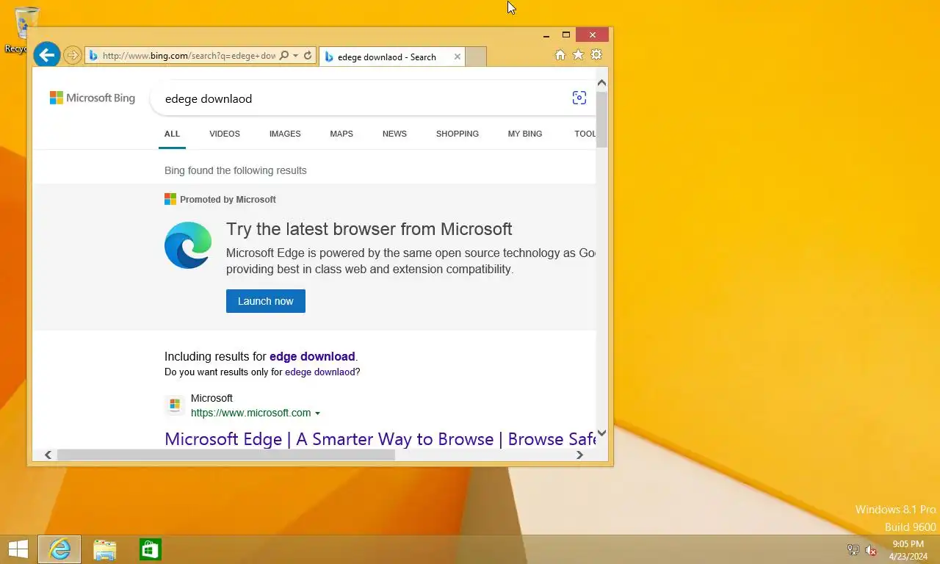Click the horizontal scrollbar thumb

coord(226,455)
